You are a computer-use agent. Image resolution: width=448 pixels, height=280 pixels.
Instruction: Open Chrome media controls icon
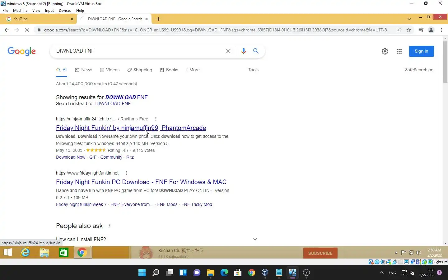click(421, 30)
